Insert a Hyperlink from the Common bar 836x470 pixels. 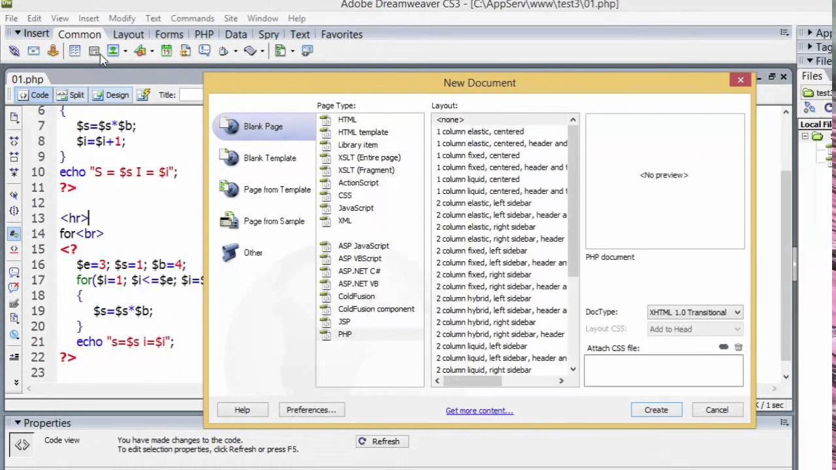[14, 51]
